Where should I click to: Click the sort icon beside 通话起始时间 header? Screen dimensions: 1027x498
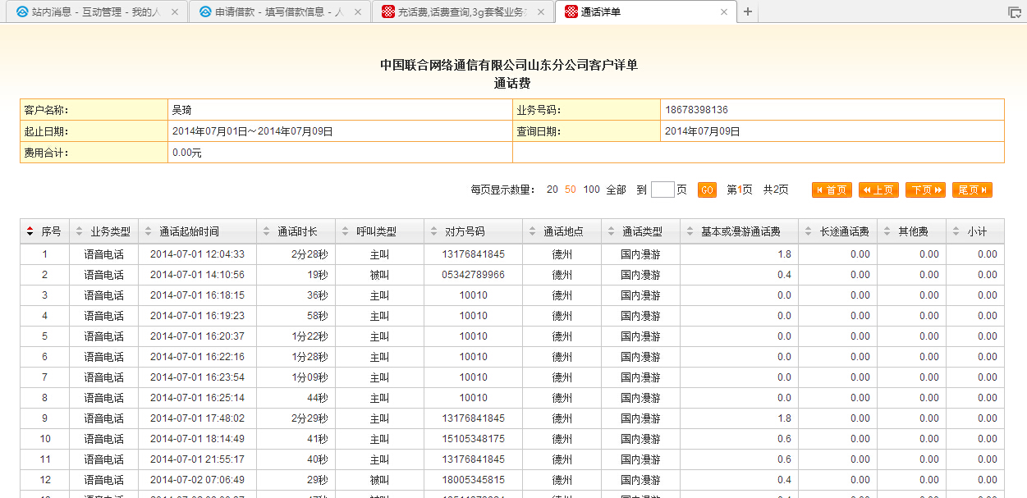tap(149, 232)
